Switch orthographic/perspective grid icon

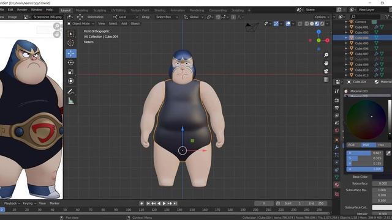click(x=326, y=79)
